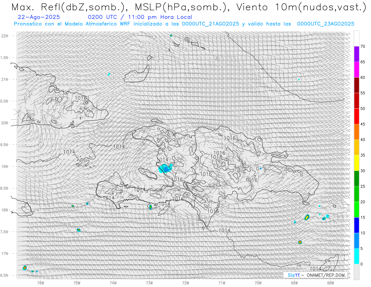371x287 pixels.
Task: Click the "19N" latitude axis label
Action: pos(4,167)
